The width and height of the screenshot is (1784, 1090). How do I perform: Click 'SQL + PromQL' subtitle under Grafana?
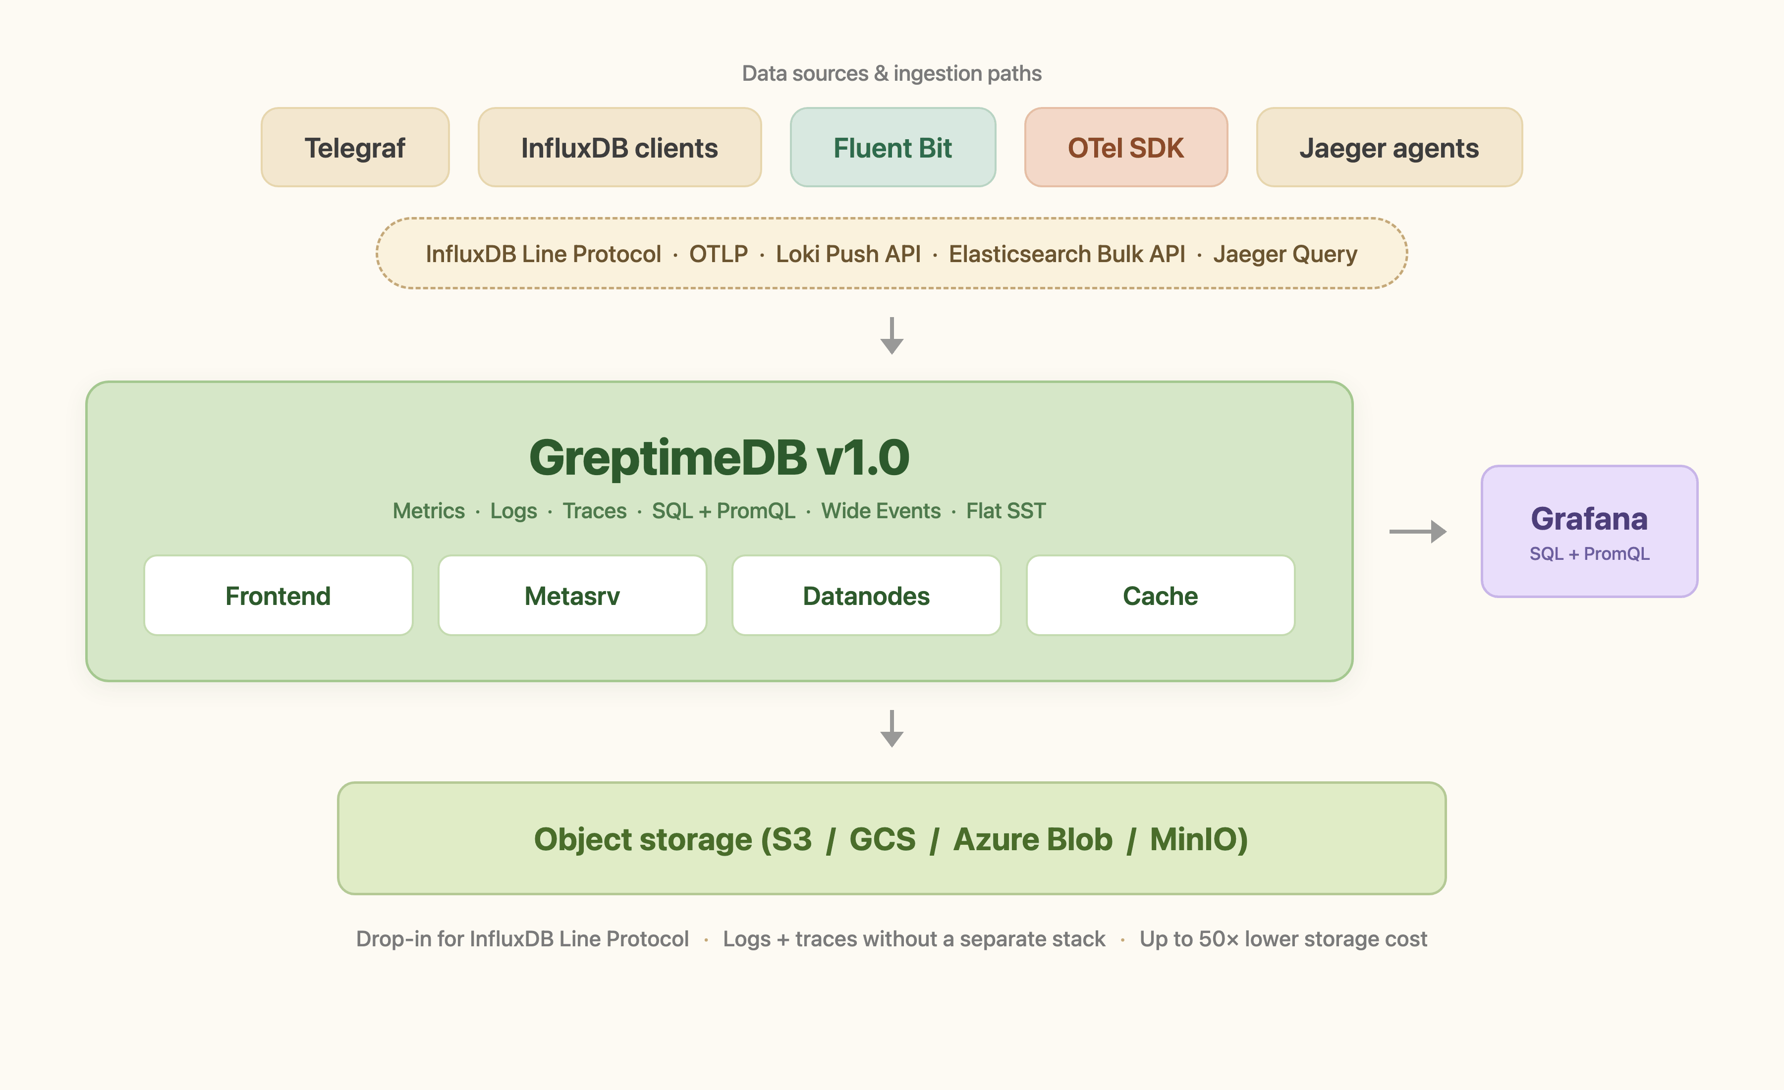pos(1589,554)
